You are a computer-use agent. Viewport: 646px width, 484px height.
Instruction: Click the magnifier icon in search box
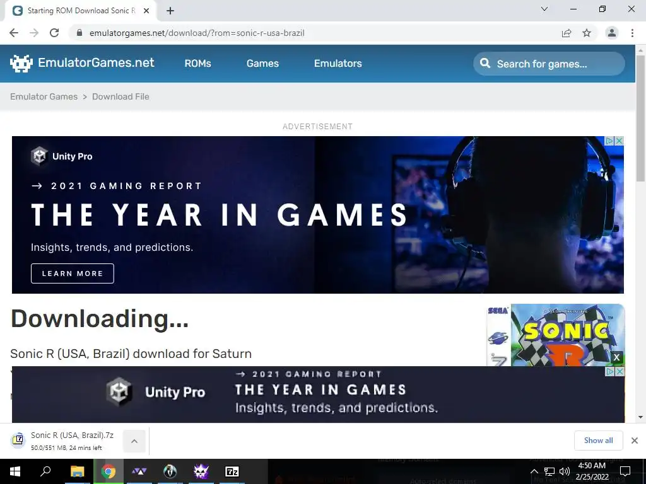coord(485,64)
